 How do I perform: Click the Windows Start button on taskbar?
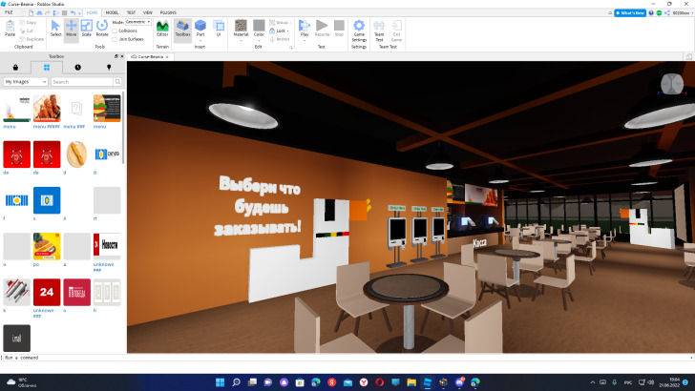[x=221, y=382]
